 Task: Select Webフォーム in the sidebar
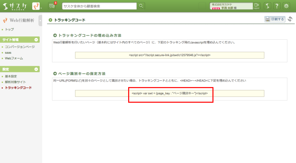14,58
